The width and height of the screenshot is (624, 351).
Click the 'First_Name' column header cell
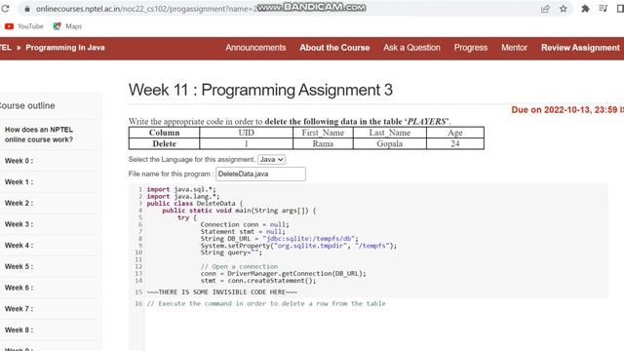click(x=323, y=133)
